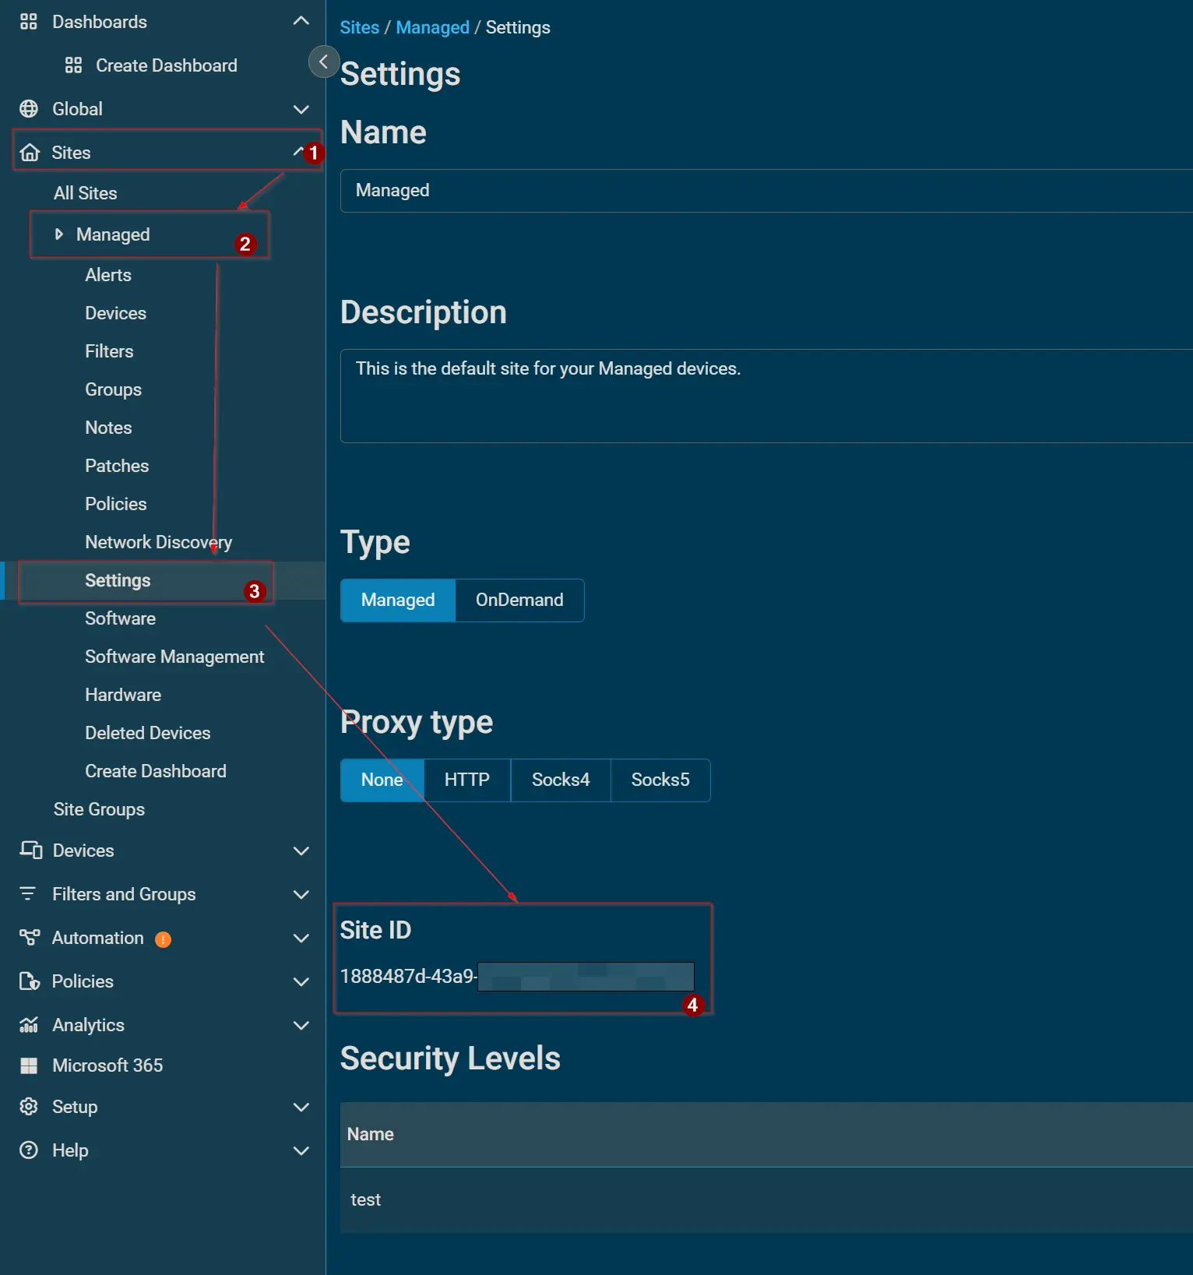Click the site Name input field
This screenshot has height=1275, width=1193.
tap(763, 191)
